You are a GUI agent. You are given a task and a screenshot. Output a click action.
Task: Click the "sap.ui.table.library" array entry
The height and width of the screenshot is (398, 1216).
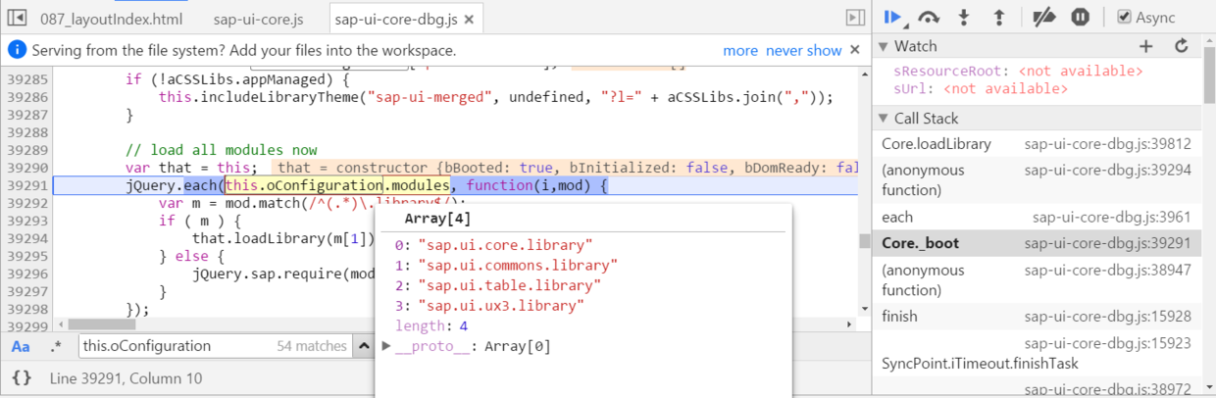point(498,285)
